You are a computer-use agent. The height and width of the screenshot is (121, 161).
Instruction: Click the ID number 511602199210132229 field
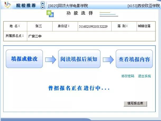click(93, 26)
